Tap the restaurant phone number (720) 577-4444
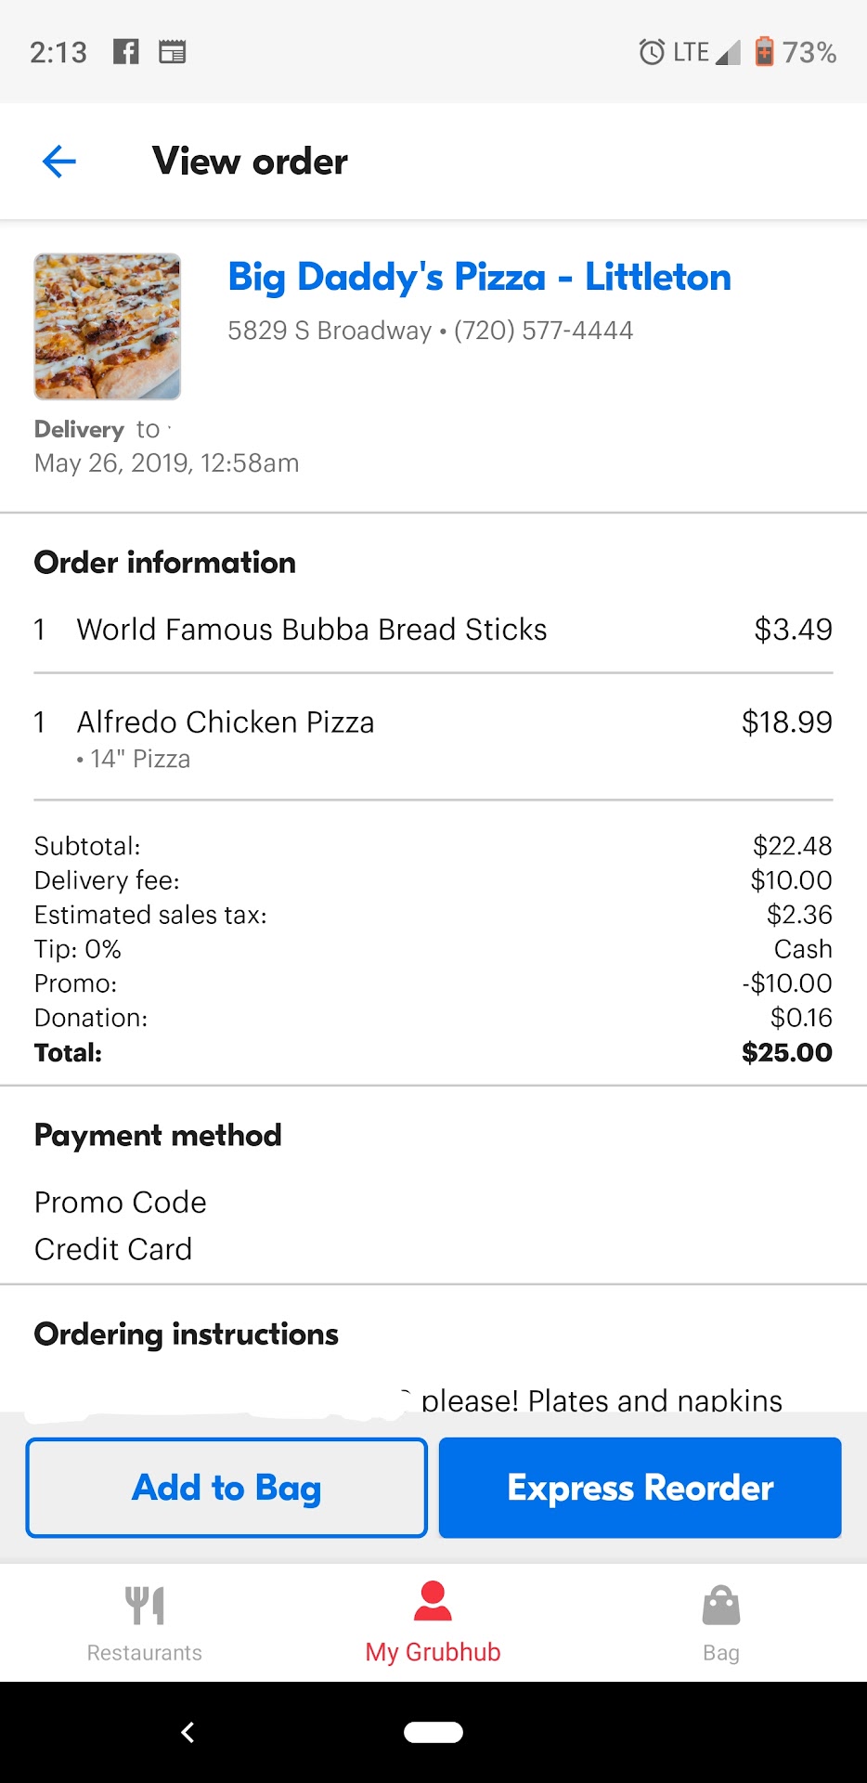Image resolution: width=867 pixels, height=1783 pixels. [x=543, y=331]
